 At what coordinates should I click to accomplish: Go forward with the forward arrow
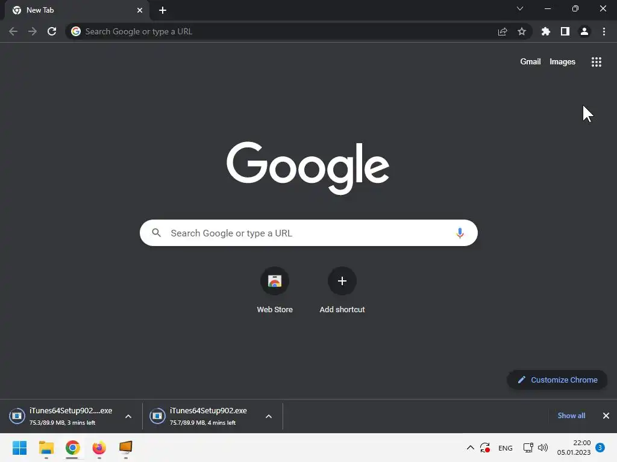[x=33, y=31]
